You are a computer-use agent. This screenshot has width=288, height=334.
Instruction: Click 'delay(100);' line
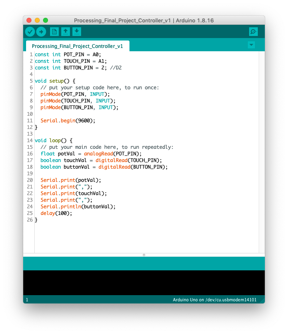click(56, 213)
